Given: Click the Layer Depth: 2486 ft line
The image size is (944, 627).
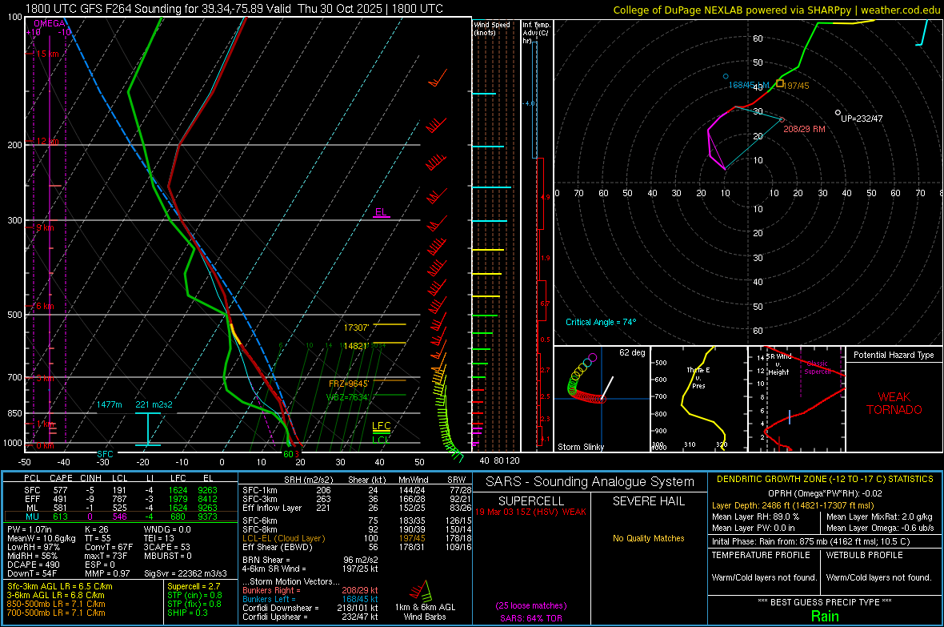Looking at the screenshot, I should 793,506.
